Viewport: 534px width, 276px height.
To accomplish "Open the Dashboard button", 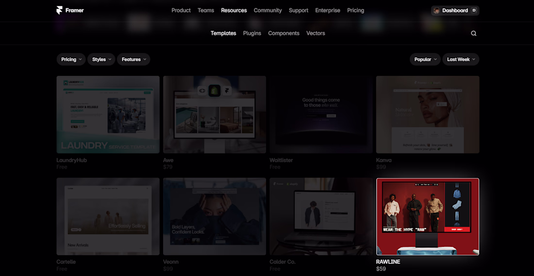I will (455, 11).
